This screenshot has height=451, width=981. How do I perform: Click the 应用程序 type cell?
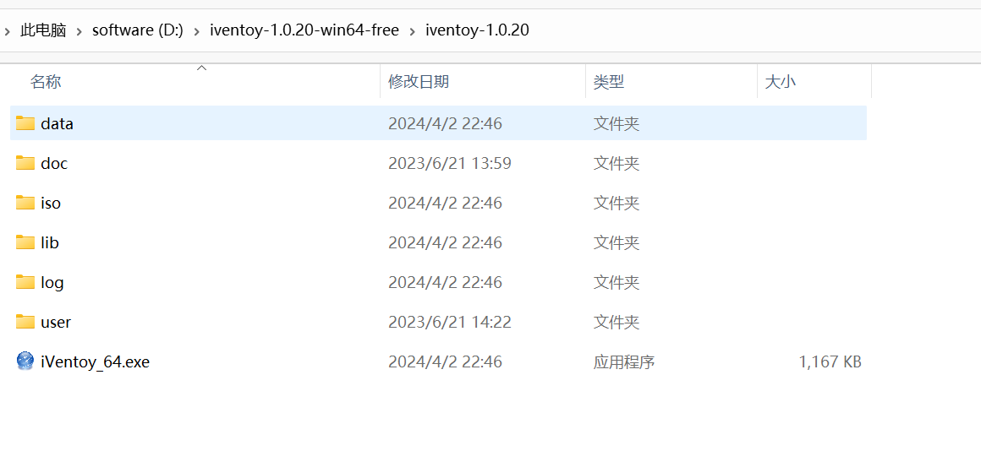[x=624, y=361]
